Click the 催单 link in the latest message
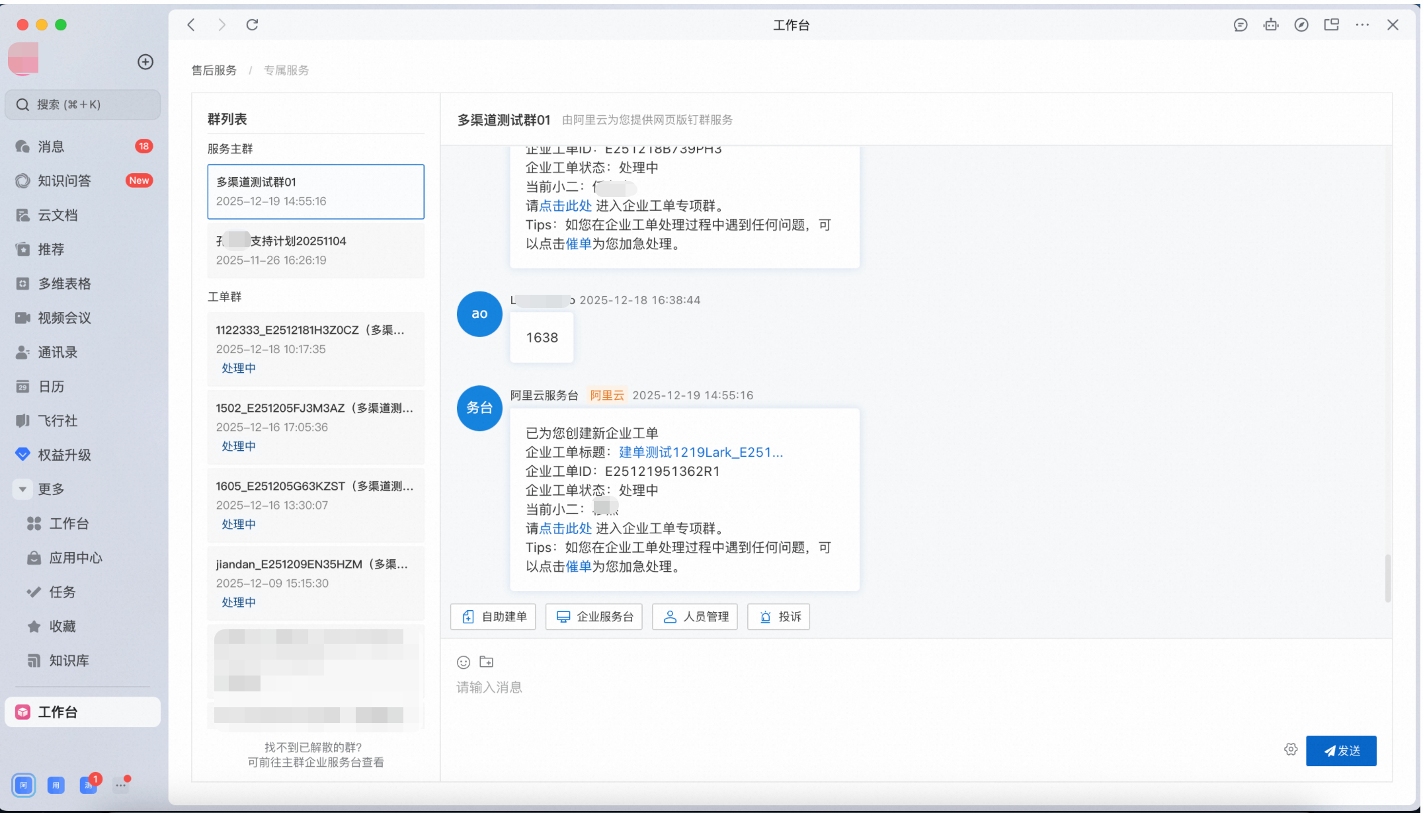The width and height of the screenshot is (1423, 813). pyautogui.click(x=579, y=566)
